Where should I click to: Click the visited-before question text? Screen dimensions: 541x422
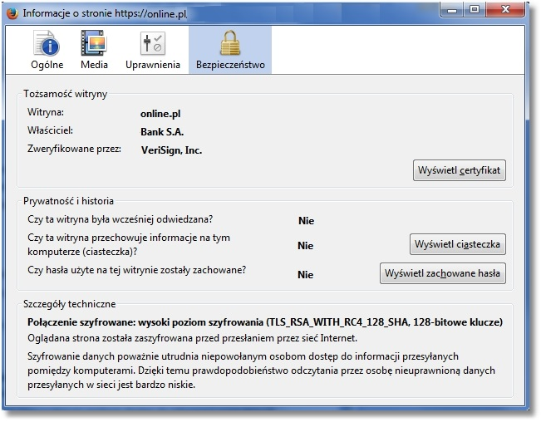click(x=120, y=219)
